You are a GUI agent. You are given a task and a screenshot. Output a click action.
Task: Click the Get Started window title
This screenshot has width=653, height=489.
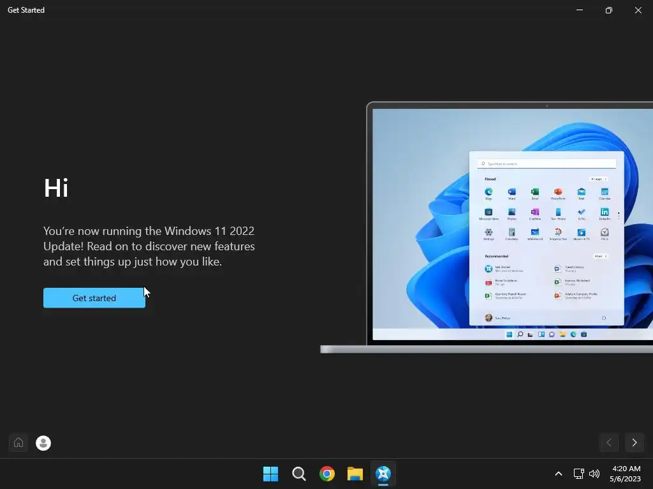pos(26,10)
